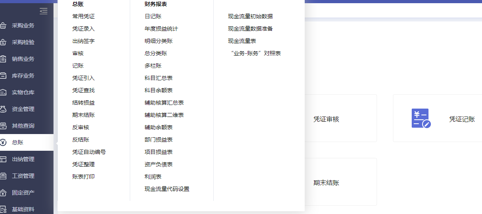Open 多栏账 report
The width and height of the screenshot is (482, 214).
tap(153, 66)
